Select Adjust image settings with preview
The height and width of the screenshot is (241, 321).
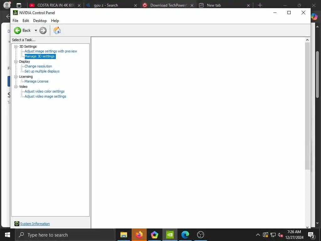click(51, 51)
